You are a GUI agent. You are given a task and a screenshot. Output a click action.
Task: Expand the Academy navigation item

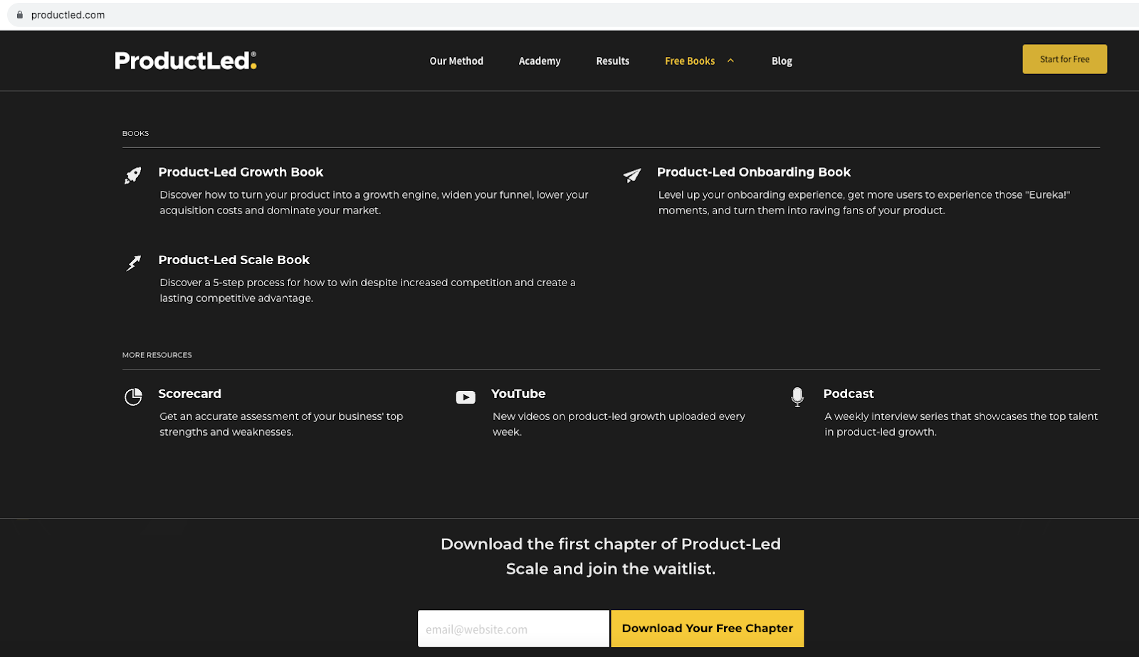(x=539, y=61)
